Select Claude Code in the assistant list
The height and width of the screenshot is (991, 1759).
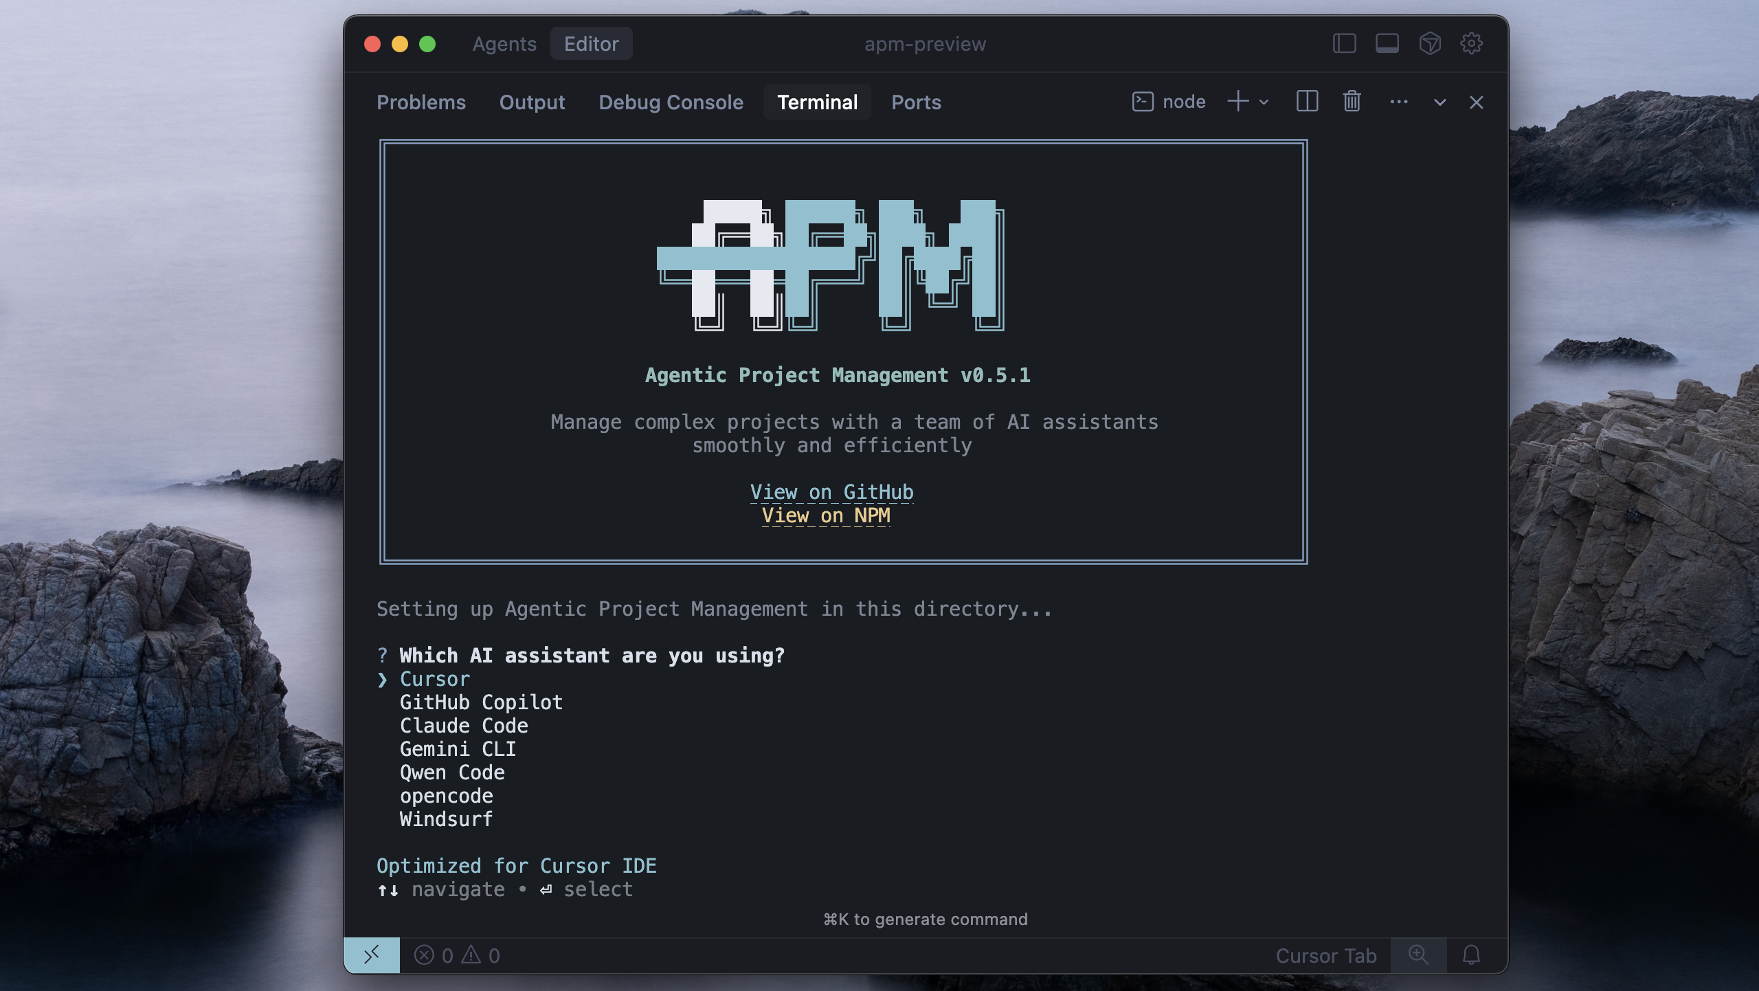click(464, 726)
